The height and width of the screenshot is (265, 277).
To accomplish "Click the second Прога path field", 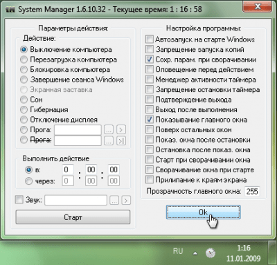I will (x=78, y=140).
